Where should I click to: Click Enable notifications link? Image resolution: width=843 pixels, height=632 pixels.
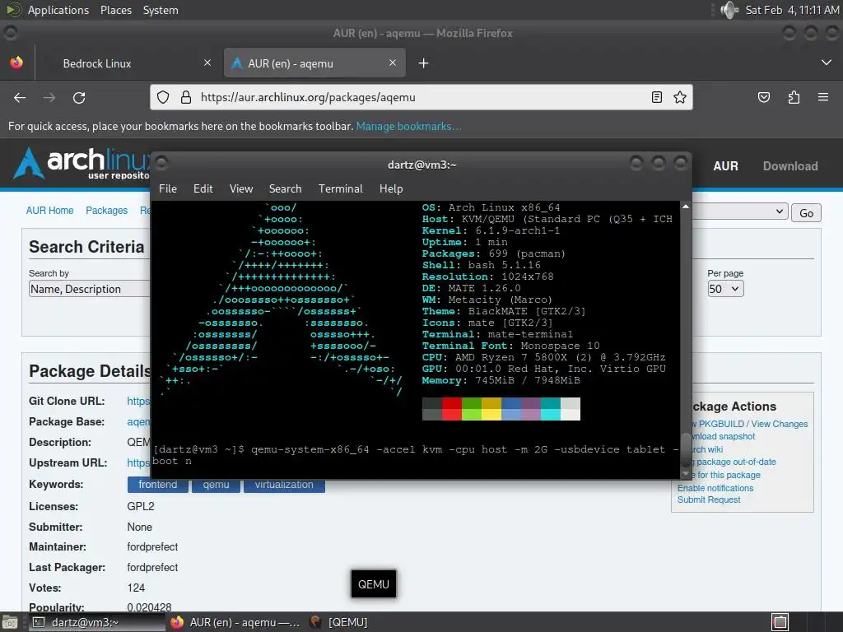[715, 488]
